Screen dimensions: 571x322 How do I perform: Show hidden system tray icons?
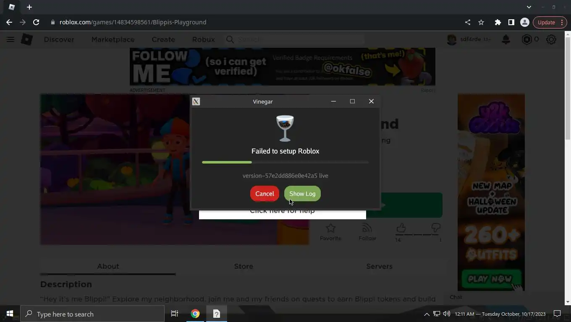tap(427, 314)
